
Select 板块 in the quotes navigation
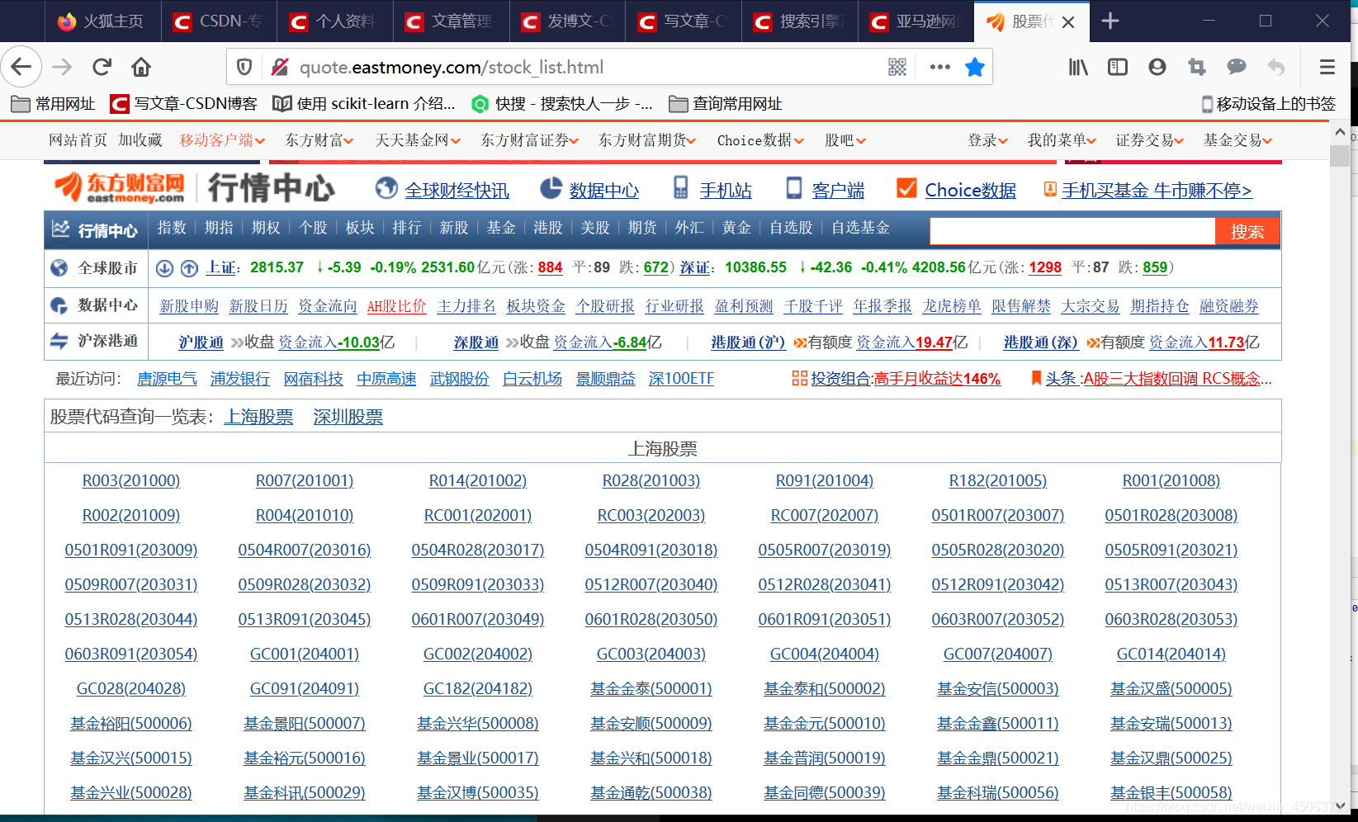pos(360,228)
